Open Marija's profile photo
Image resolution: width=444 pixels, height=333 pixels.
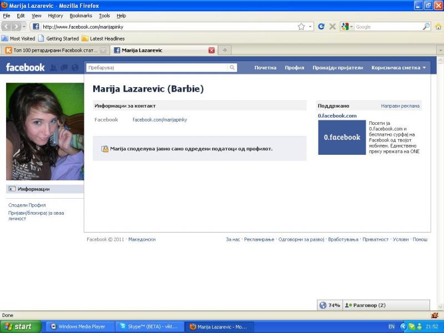pos(45,132)
